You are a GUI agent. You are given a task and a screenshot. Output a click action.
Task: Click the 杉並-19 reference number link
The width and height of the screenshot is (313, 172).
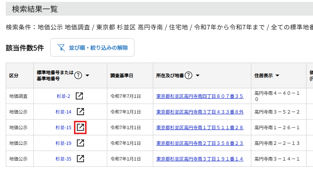tap(63, 143)
